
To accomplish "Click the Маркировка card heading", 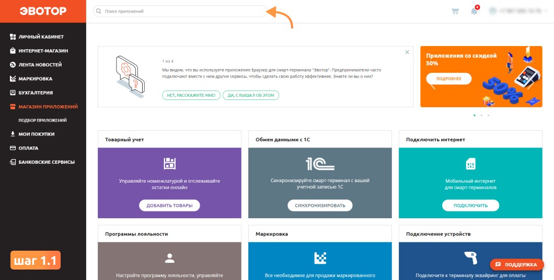I will coord(272,234).
